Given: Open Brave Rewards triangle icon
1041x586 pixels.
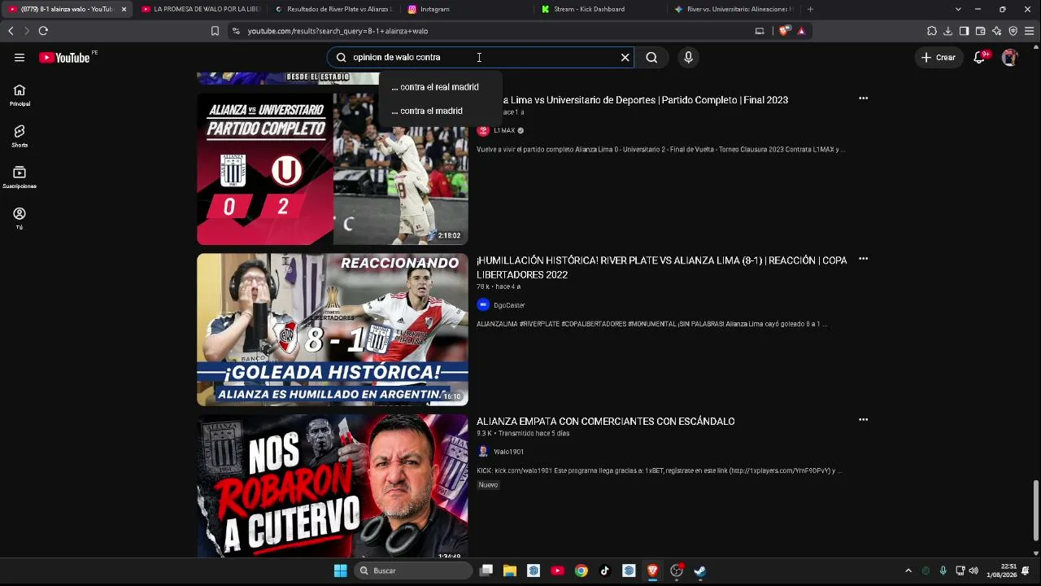Looking at the screenshot, I should click(801, 31).
